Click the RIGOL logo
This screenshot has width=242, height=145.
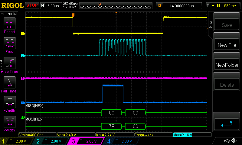(x=12, y=5)
